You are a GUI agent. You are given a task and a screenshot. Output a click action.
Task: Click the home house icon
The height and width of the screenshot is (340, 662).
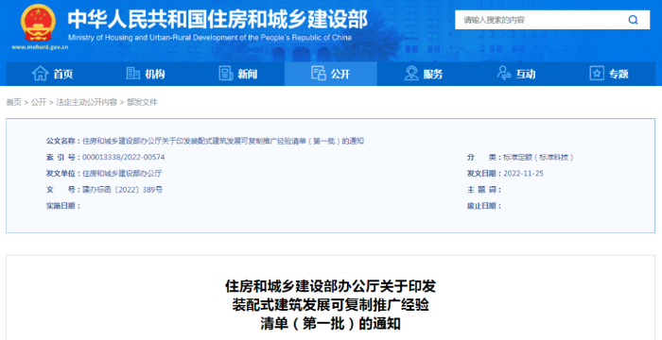[x=40, y=74]
